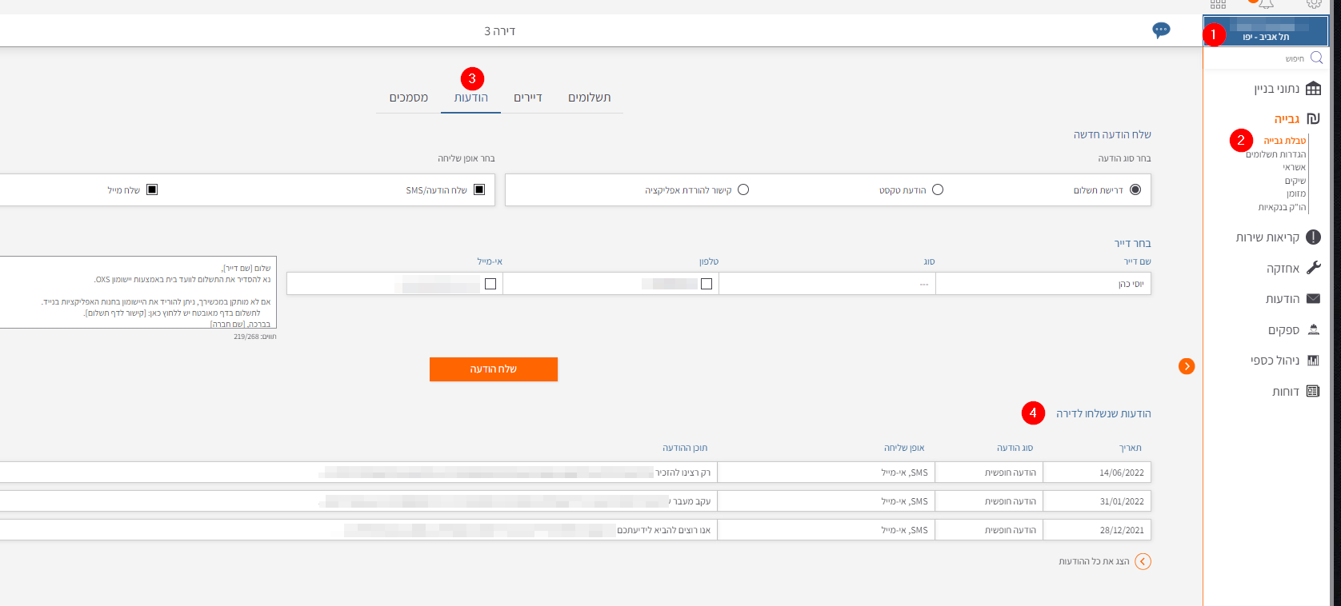Viewport: 1341px width, 606px height.
Task: Click the אחזקה wrench maintenance icon
Action: point(1313,268)
